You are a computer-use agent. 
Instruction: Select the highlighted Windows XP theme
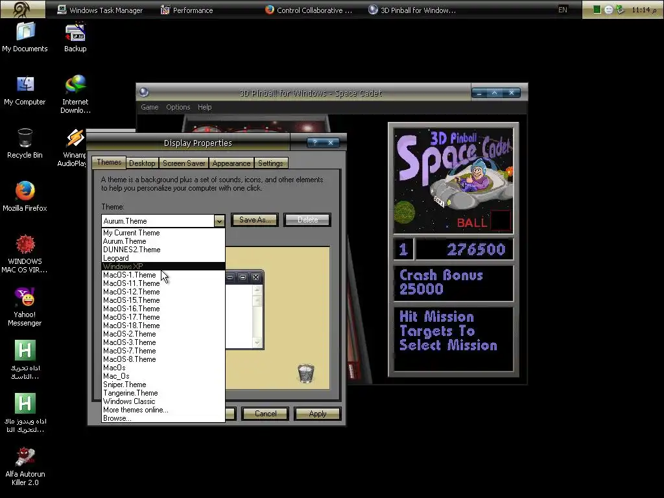(x=163, y=267)
